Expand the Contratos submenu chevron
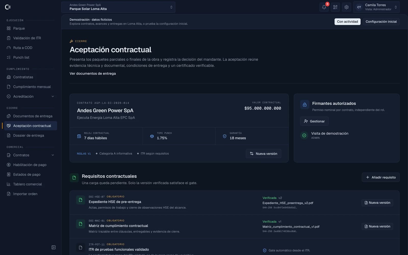This screenshot has width=408, height=255. tap(53, 155)
